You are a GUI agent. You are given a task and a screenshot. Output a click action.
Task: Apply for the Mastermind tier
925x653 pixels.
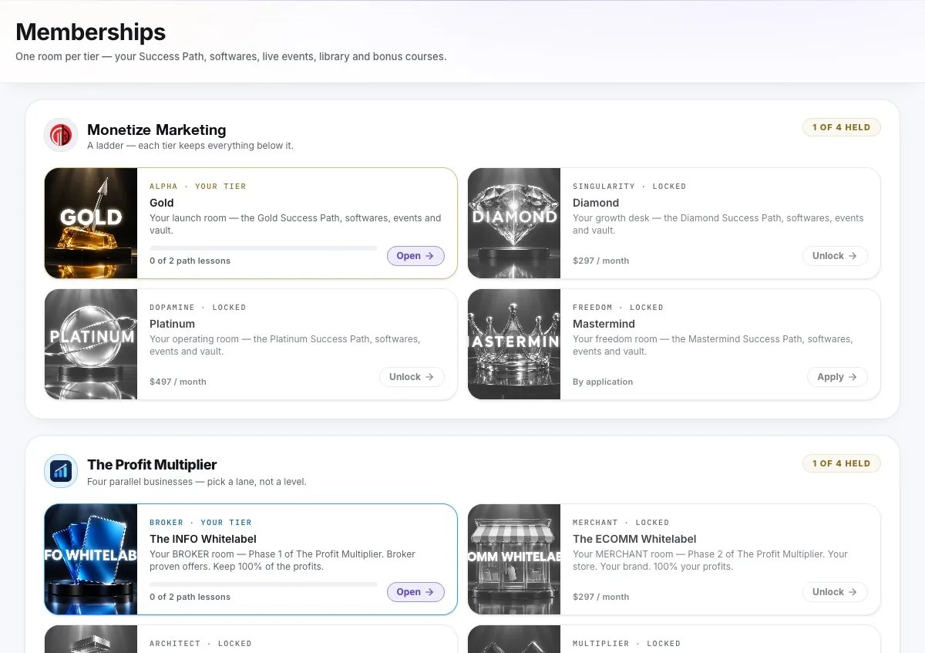pyautogui.click(x=837, y=377)
